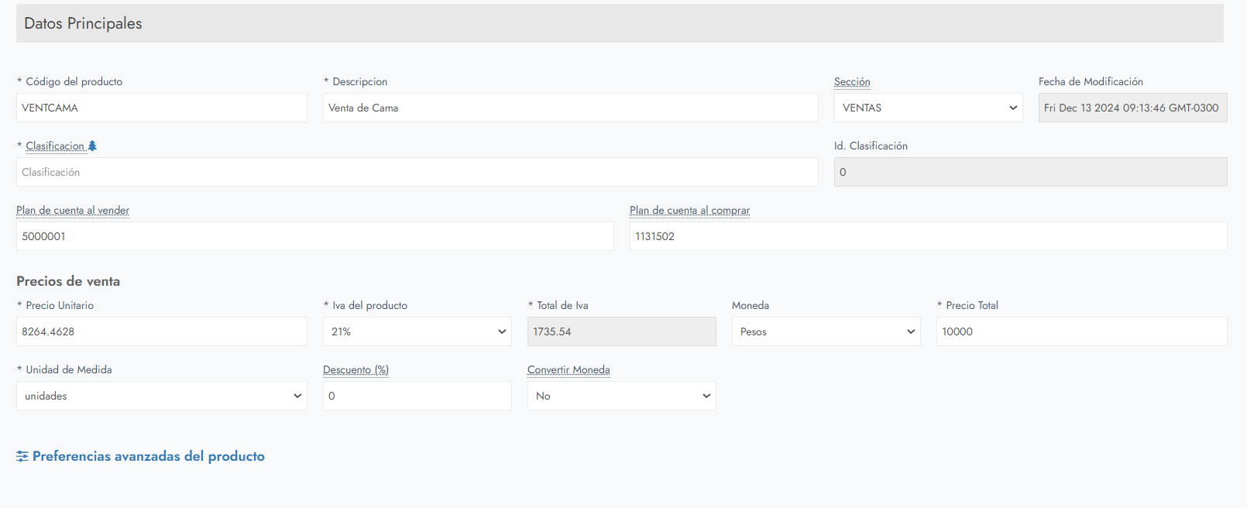Click the Total de Iva field
1247x508 pixels.
pos(621,331)
